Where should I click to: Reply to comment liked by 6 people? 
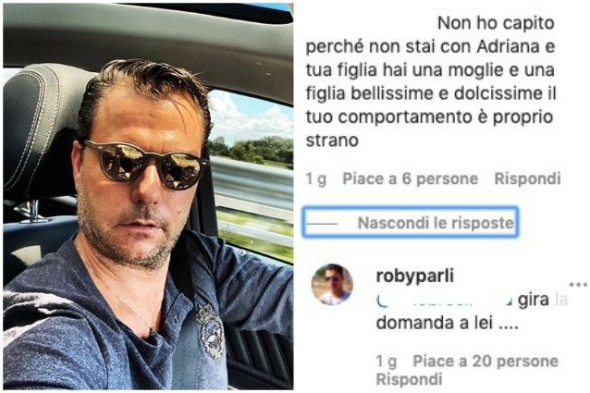pos(527,178)
